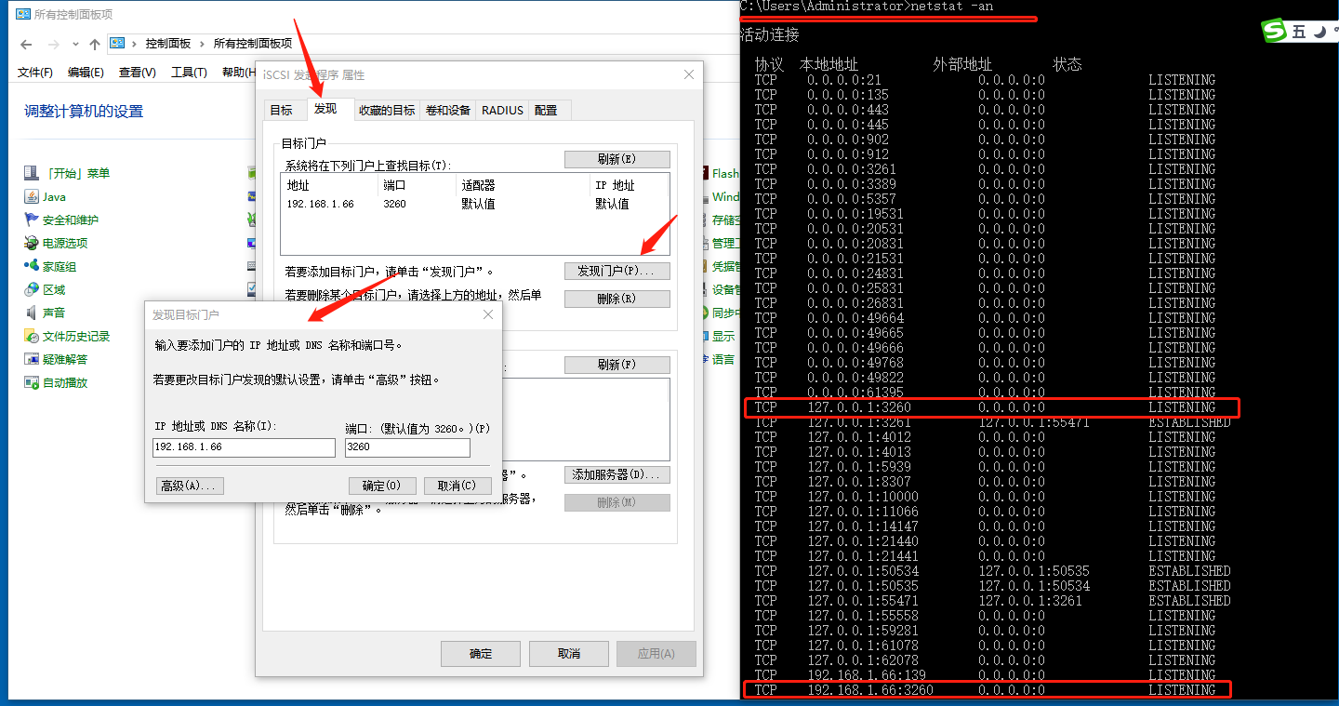This screenshot has height=706, width=1339.
Task: Click the 五 mode indicator on the IME bar
Action: tap(1299, 32)
